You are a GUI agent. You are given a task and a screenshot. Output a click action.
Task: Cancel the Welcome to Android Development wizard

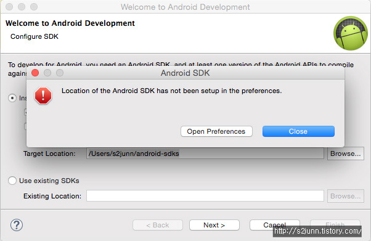(x=274, y=225)
